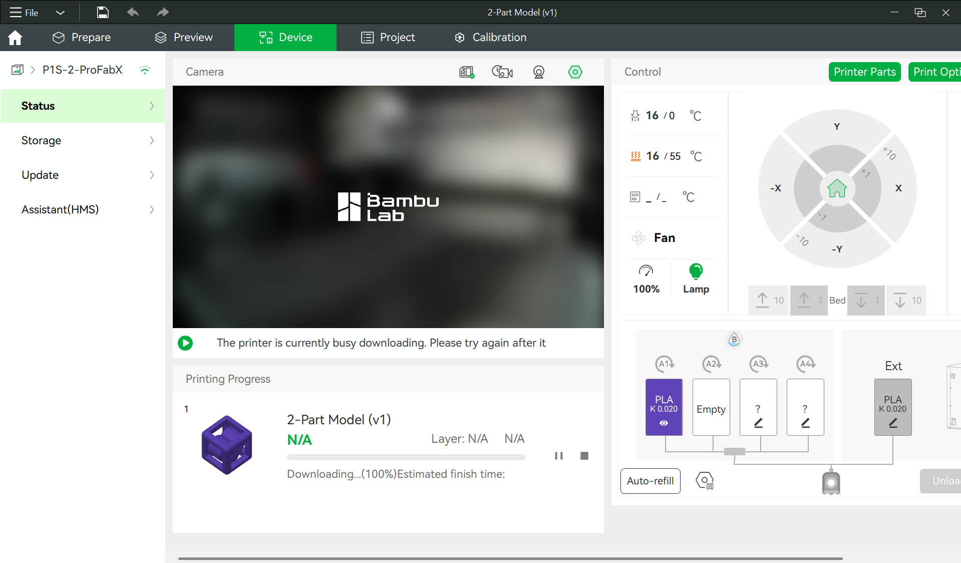Select the gray Ext PLA spool
The width and height of the screenshot is (961, 563).
(893, 407)
